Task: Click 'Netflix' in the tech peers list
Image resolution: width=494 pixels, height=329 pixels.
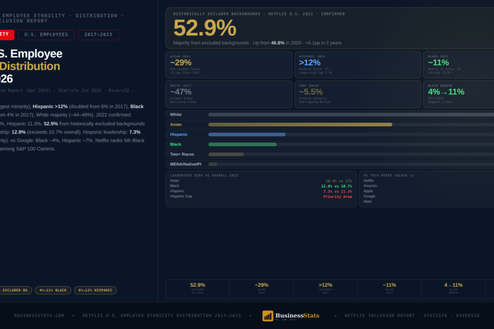Action: click(x=369, y=181)
